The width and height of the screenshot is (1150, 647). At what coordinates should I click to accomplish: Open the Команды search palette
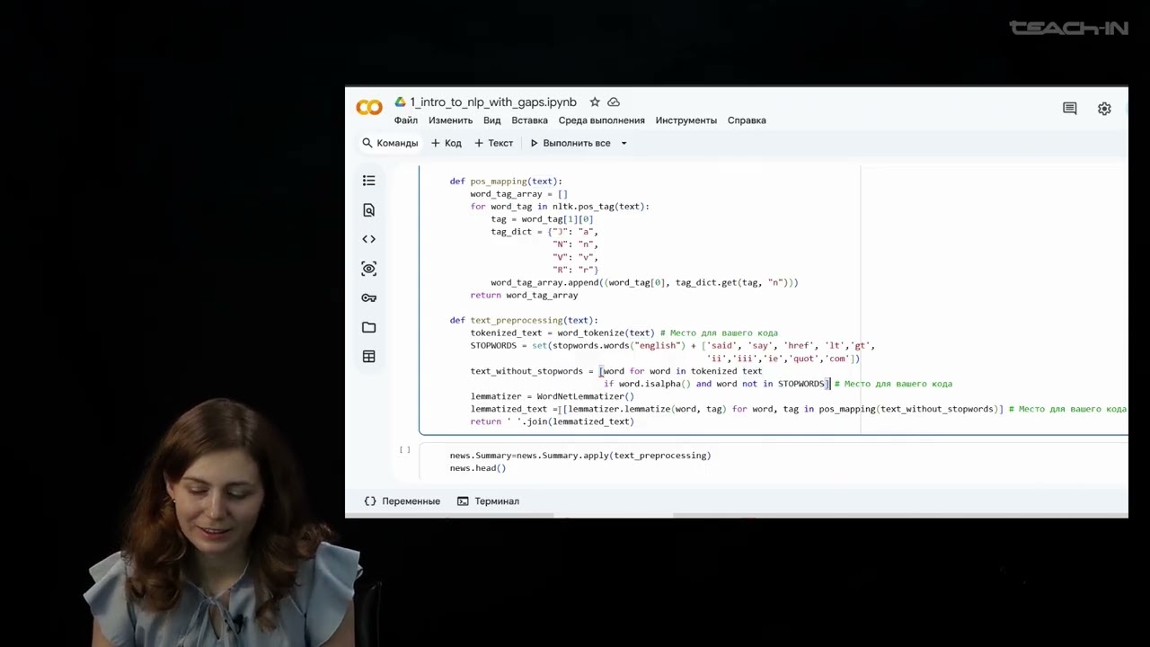[x=390, y=143]
